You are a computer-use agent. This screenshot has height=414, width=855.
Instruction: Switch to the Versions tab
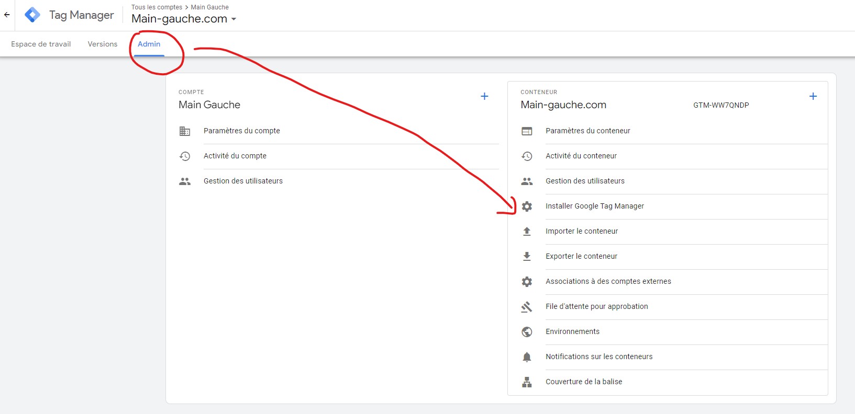[103, 44]
